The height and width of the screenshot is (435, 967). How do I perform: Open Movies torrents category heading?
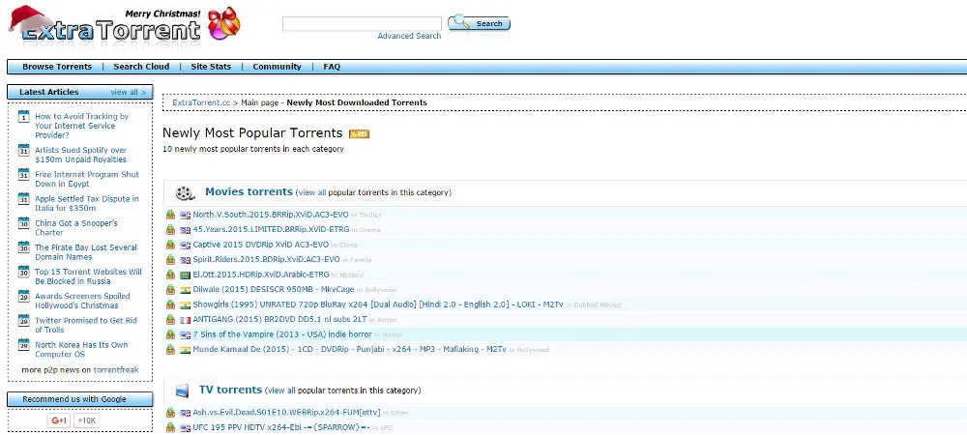coord(249,191)
